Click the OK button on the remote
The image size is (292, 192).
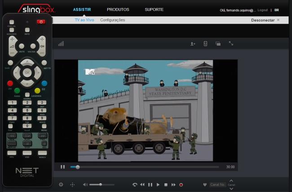point(27,73)
